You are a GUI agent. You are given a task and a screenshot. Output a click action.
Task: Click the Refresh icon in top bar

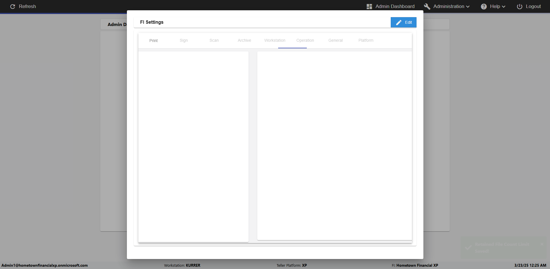point(13,6)
